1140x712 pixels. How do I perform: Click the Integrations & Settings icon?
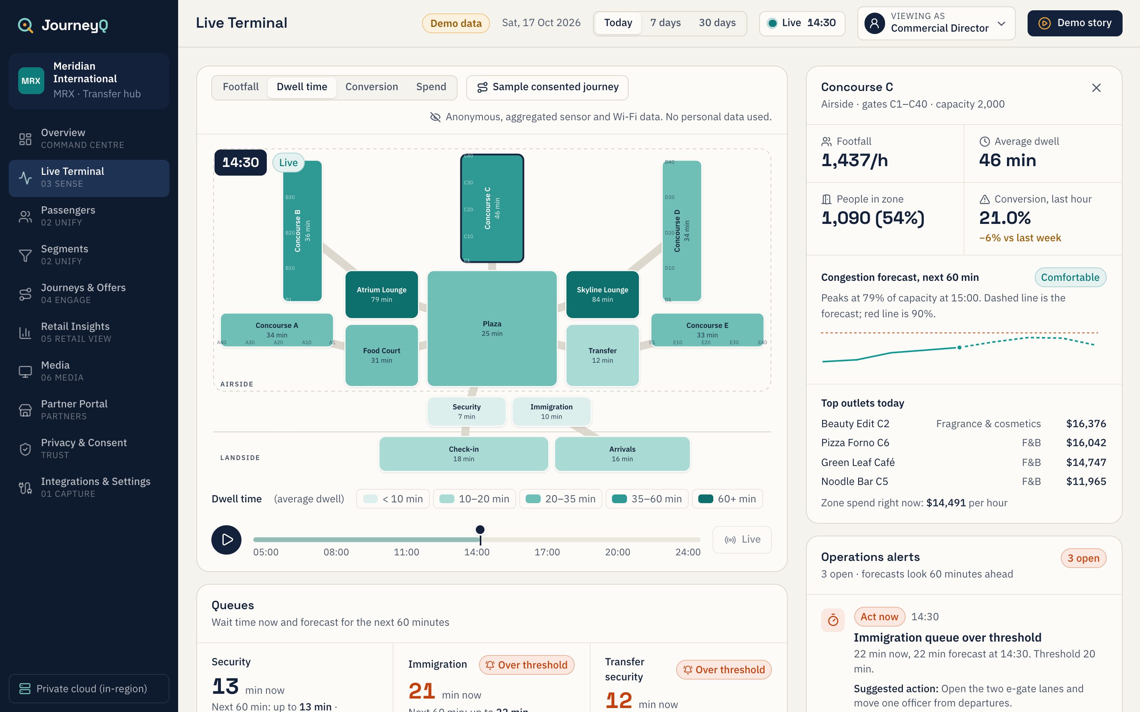25,488
